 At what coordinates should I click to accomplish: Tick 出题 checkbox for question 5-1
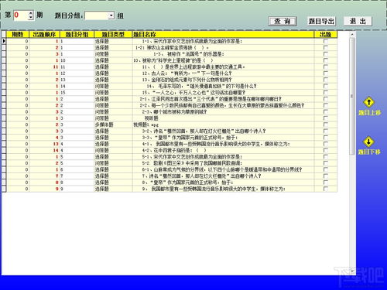(326, 157)
